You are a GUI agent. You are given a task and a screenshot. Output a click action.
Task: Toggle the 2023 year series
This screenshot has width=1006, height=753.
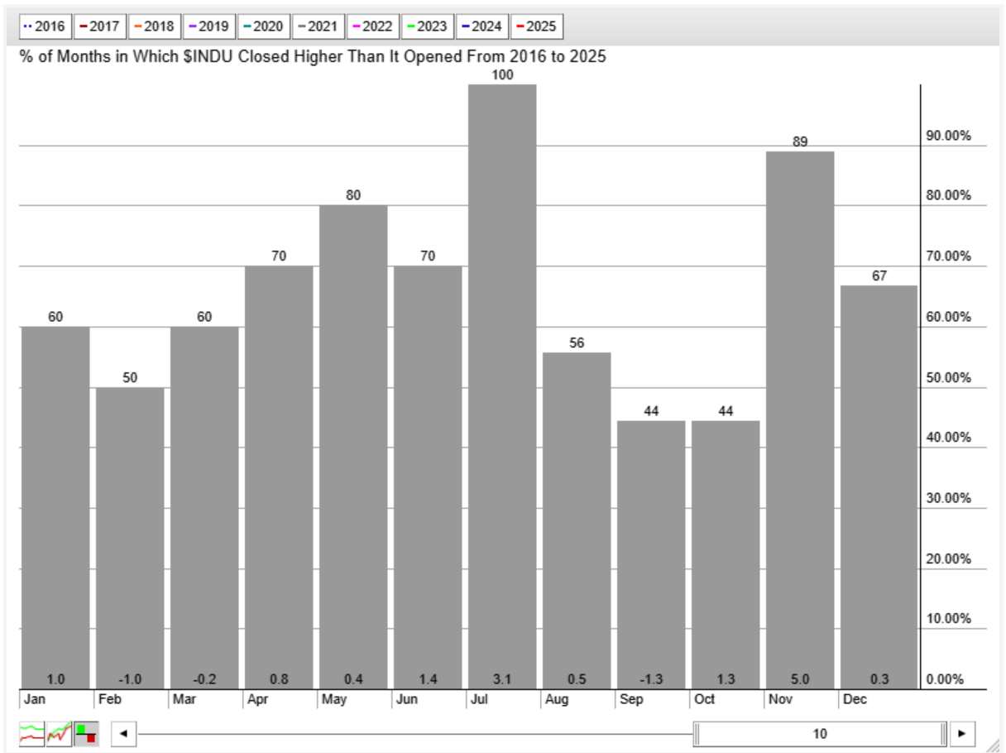coord(428,26)
